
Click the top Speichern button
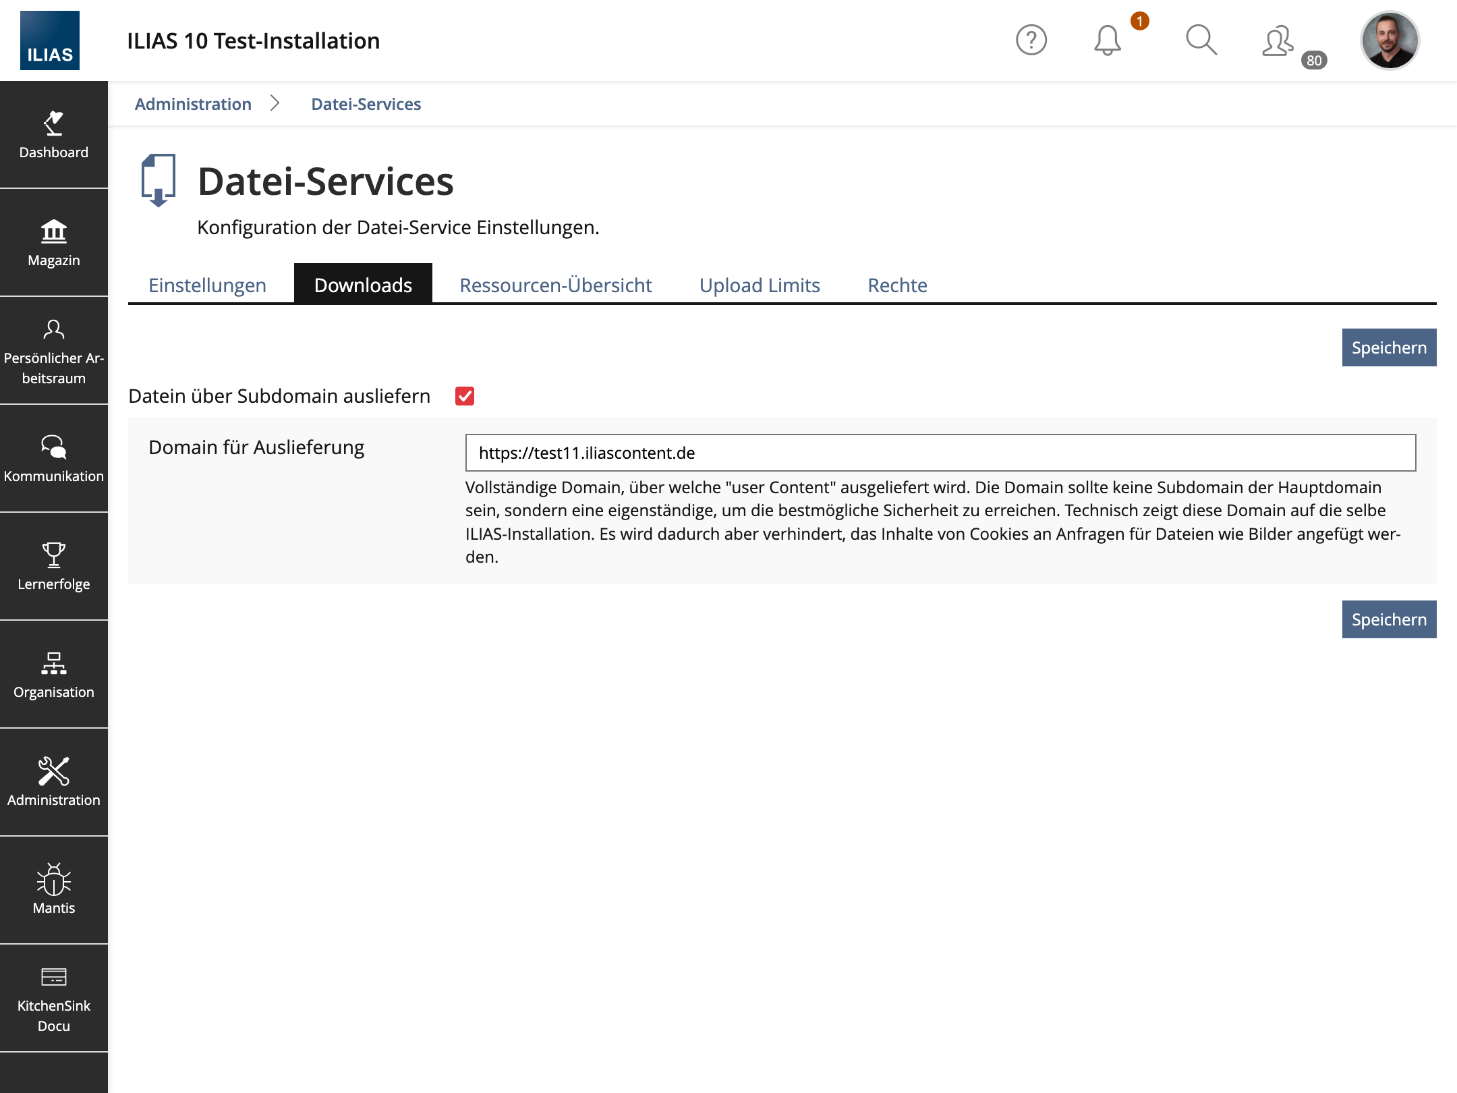point(1389,347)
